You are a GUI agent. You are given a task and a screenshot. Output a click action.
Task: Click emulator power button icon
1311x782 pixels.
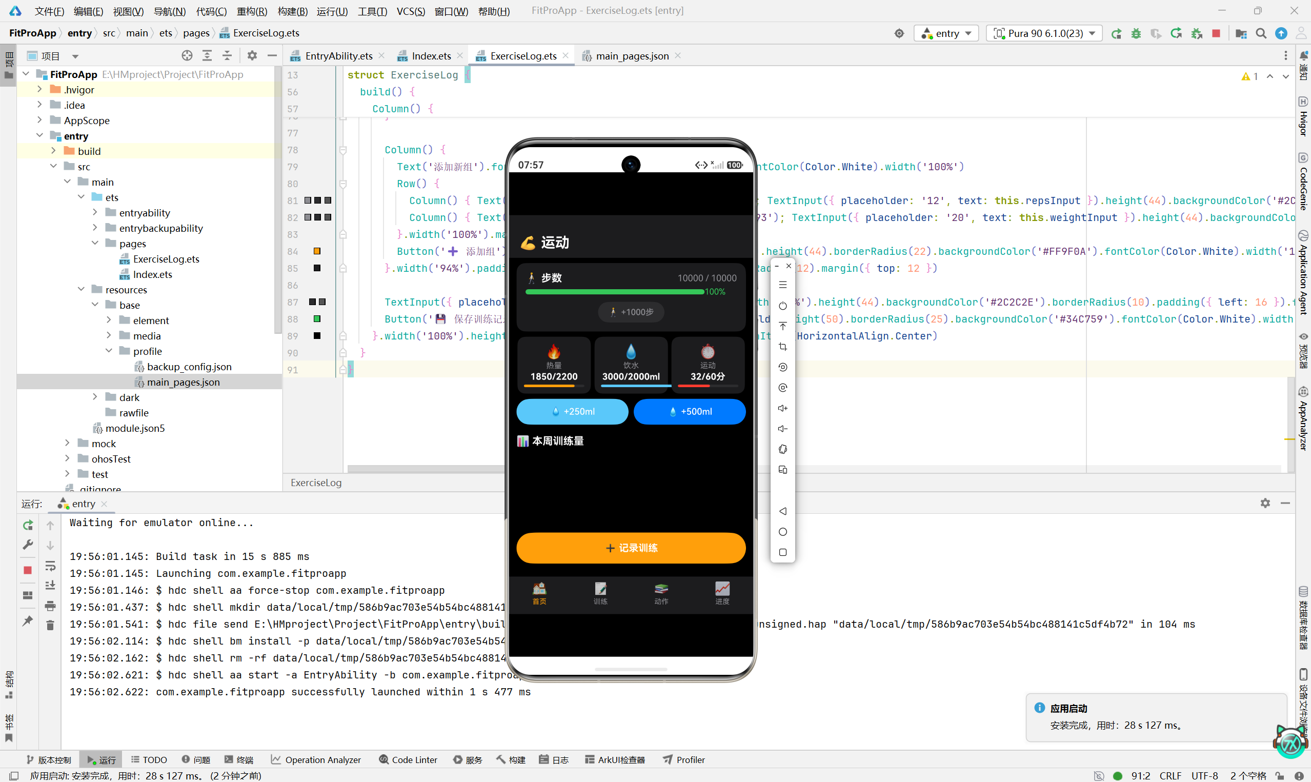click(x=783, y=306)
